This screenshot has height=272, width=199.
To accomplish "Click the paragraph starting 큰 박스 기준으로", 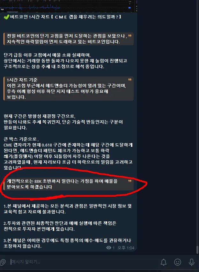I will click(x=68, y=153).
